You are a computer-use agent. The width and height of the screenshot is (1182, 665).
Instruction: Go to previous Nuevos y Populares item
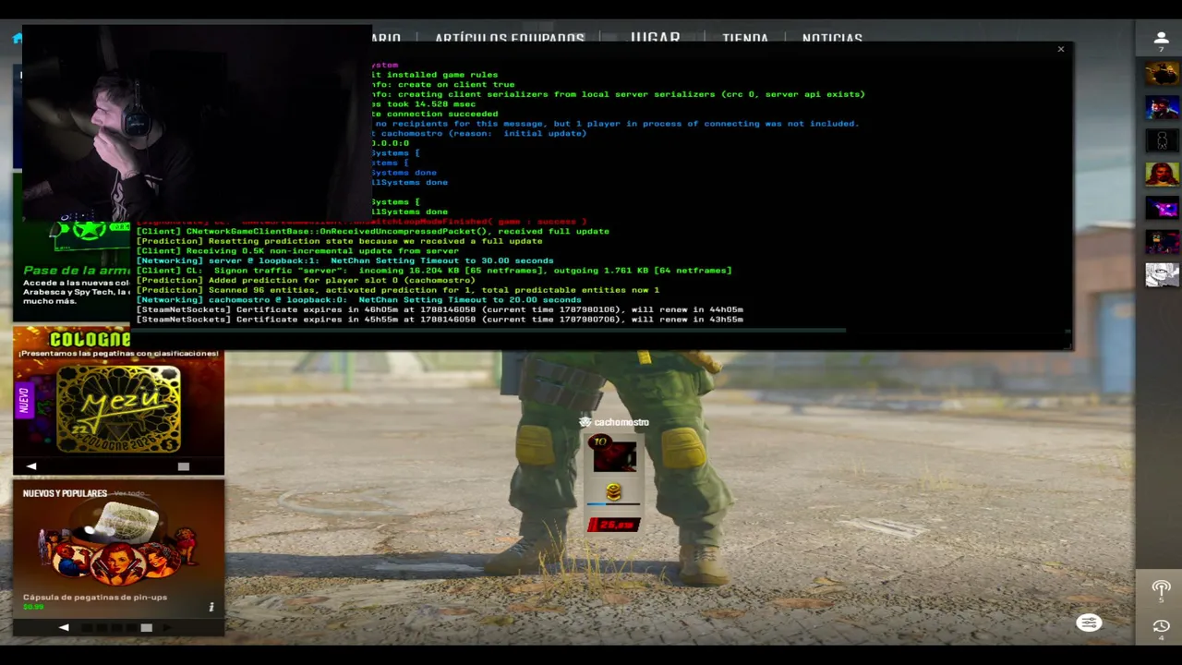click(x=64, y=627)
